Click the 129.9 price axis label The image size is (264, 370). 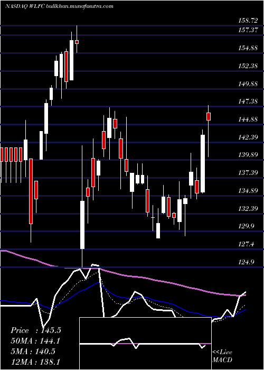point(246,226)
